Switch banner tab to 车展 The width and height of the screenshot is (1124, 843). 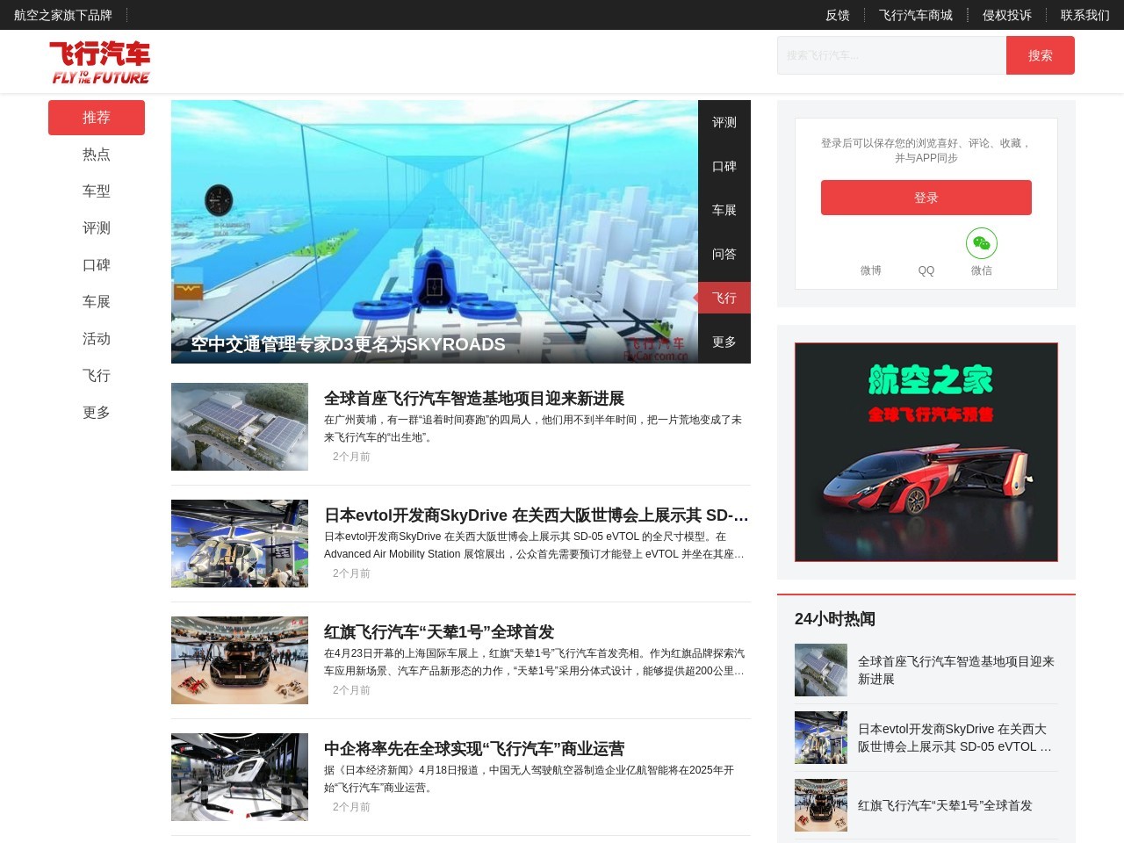[724, 210]
